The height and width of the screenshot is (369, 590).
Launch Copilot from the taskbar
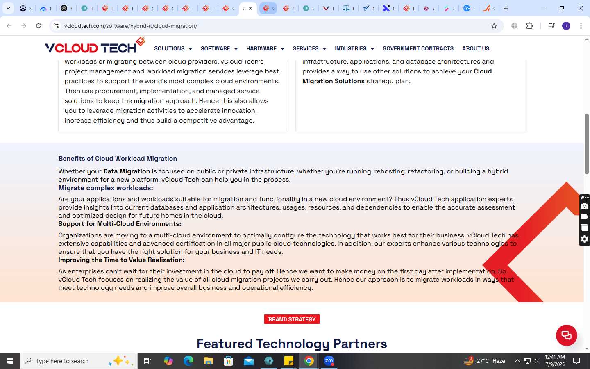[168, 361]
